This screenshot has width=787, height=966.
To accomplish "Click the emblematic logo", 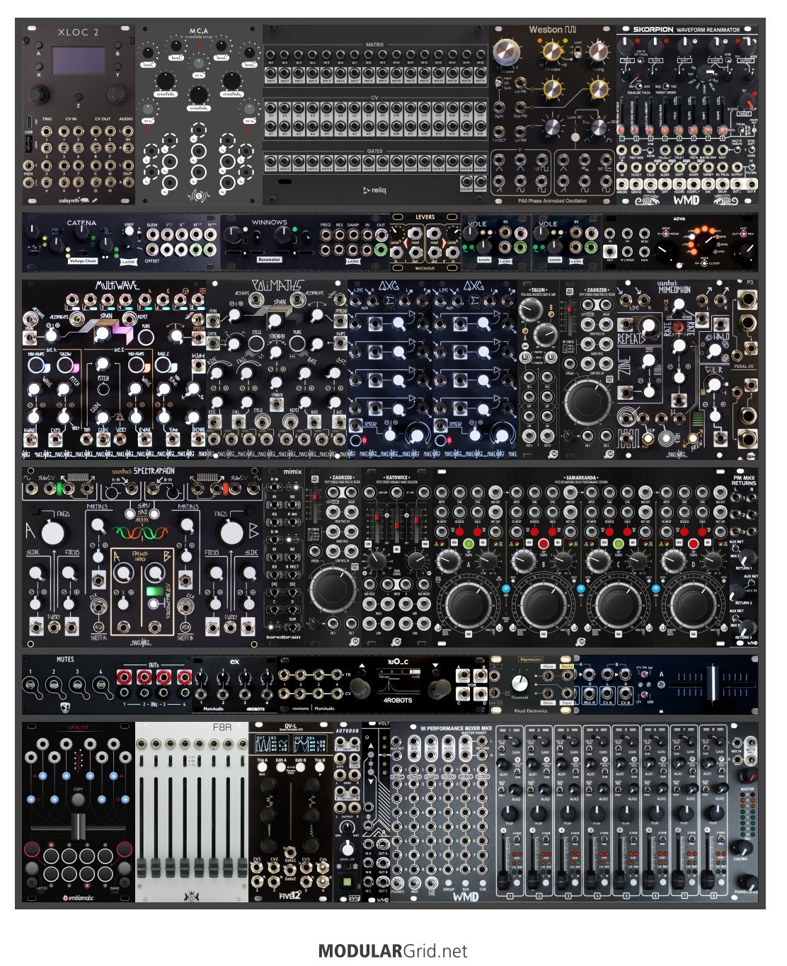I will [78, 897].
